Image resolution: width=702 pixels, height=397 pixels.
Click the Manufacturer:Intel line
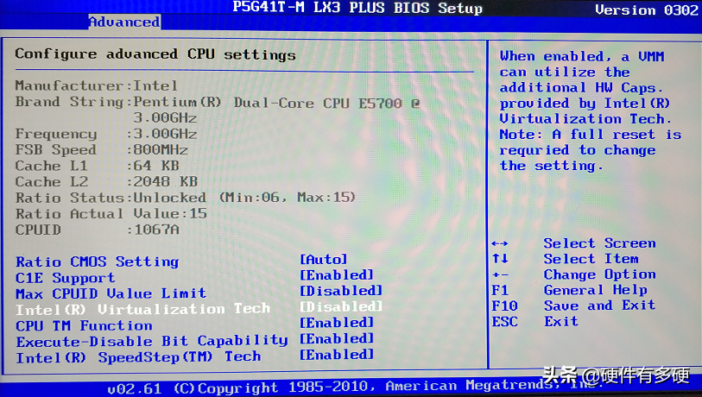[x=97, y=85]
